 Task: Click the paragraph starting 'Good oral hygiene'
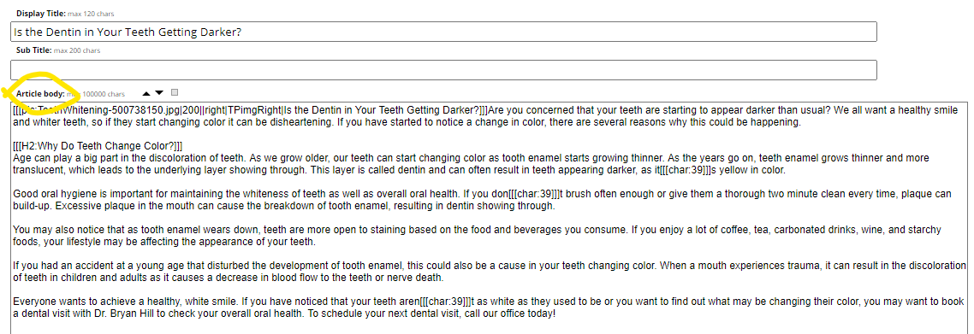pyautogui.click(x=482, y=200)
